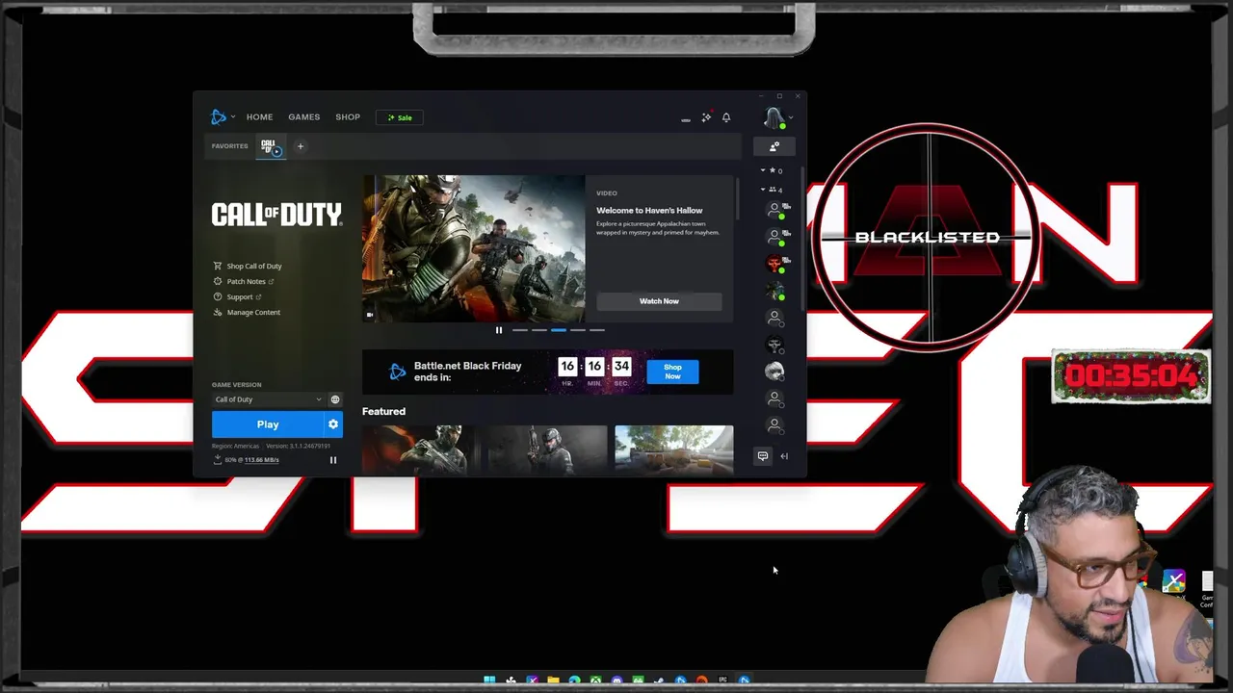Select the first carousel slide indicator
Viewport: 1233px width, 693px height.
(x=519, y=330)
